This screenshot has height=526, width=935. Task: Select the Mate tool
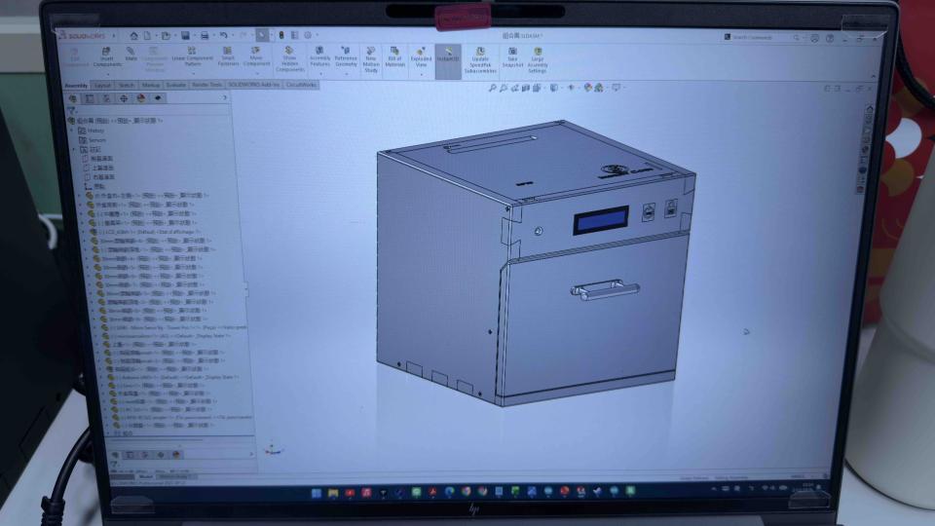131,55
